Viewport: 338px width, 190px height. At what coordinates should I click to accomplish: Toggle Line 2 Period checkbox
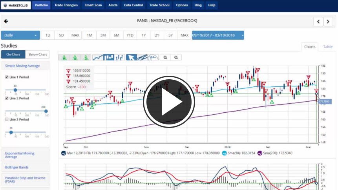click(x=7, y=98)
